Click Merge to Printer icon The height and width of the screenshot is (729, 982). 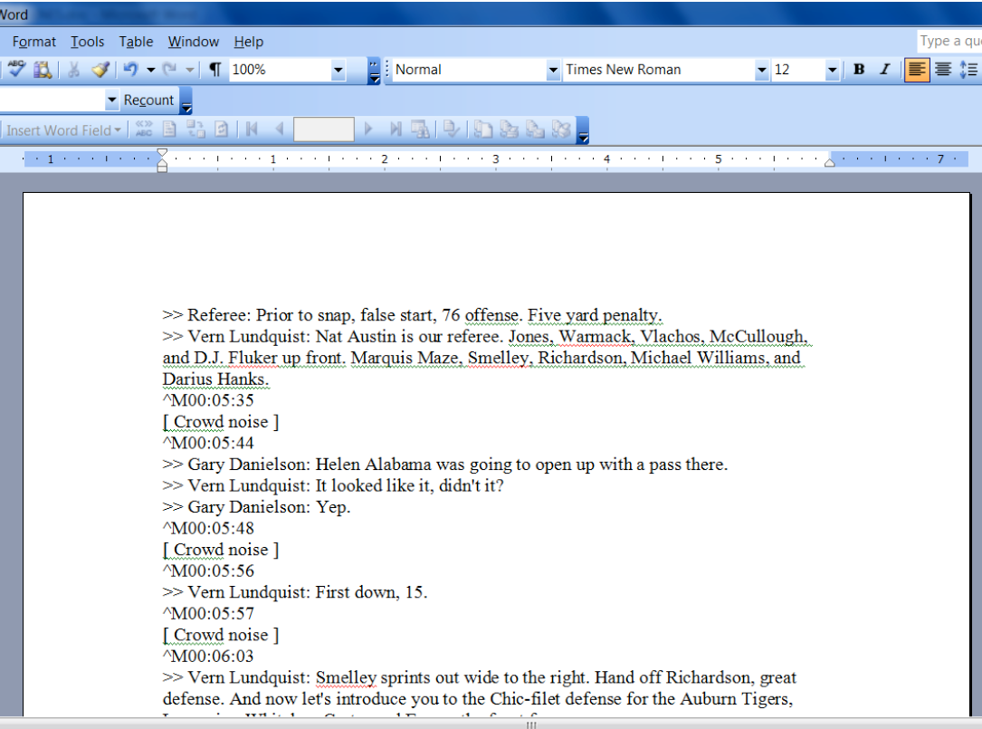pyautogui.click(x=510, y=129)
